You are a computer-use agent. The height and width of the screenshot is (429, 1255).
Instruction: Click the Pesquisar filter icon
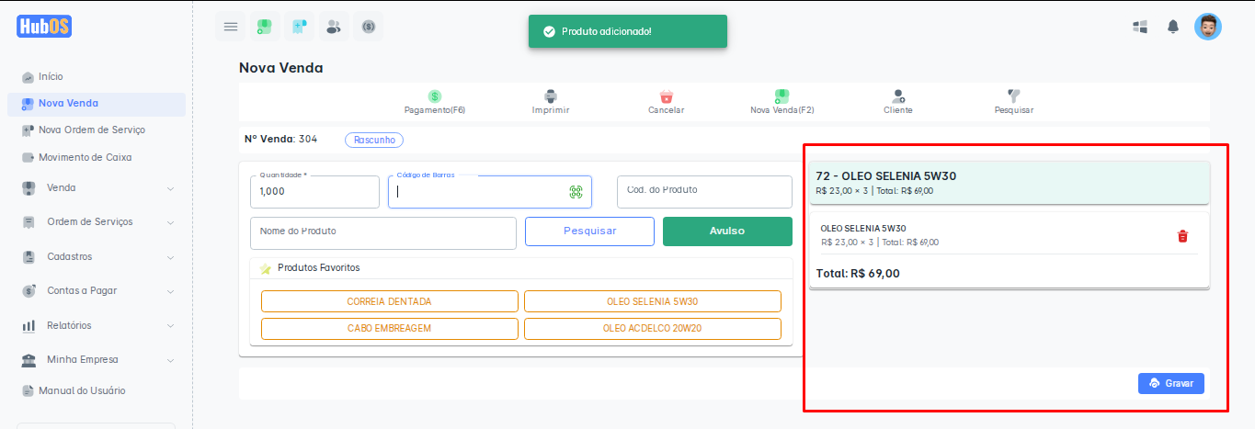tap(1014, 96)
